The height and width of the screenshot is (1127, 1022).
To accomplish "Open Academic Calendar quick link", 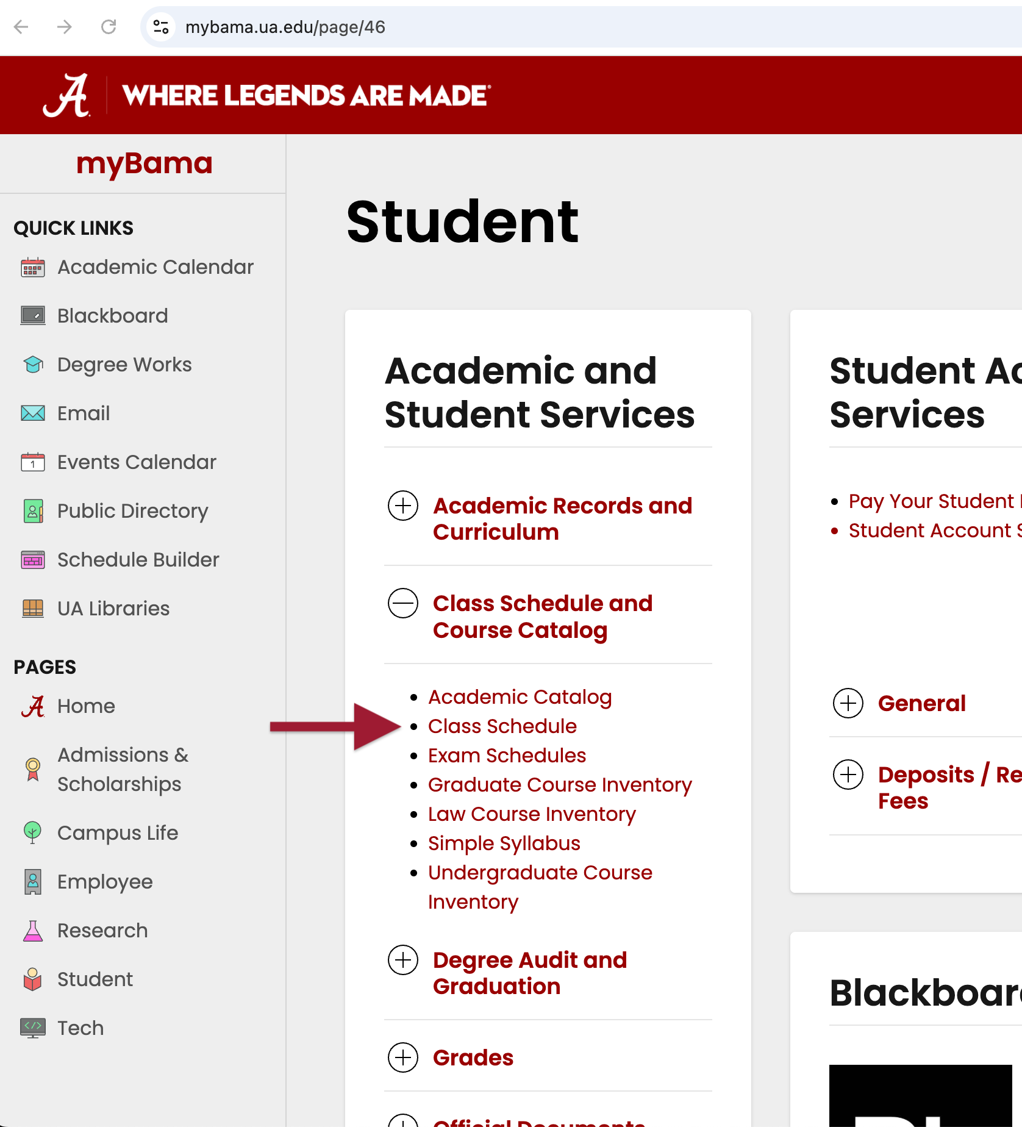I will (x=155, y=267).
